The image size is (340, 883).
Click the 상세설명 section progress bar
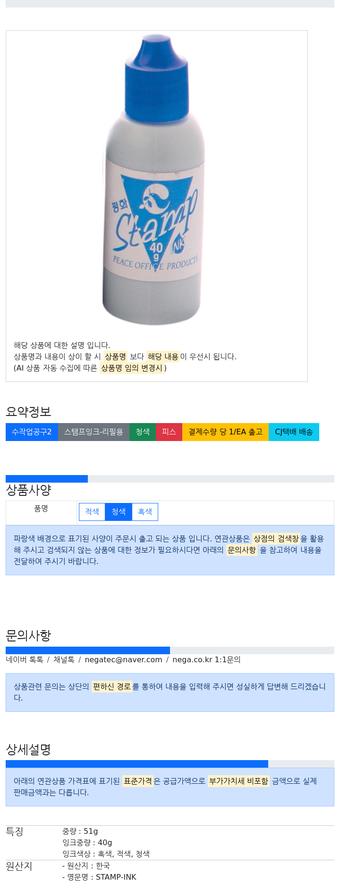[x=170, y=764]
